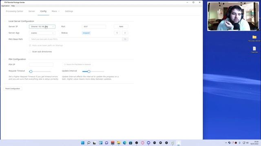
Task: Open the Discord taskbar icon
Action: click(x=148, y=143)
